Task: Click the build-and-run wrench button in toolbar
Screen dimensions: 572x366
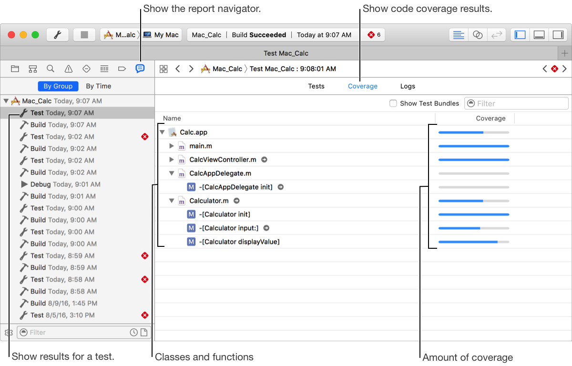Action: point(57,35)
